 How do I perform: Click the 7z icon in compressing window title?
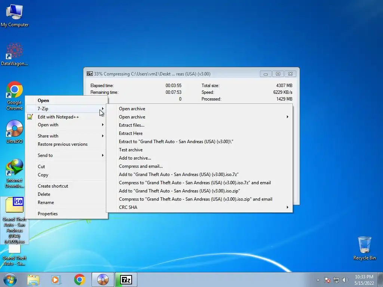(x=90, y=74)
